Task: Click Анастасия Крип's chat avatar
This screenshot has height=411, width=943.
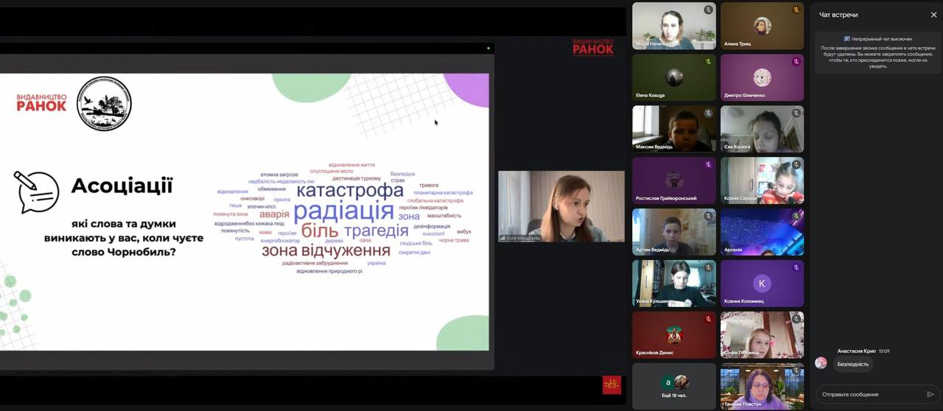Action: coord(821,363)
